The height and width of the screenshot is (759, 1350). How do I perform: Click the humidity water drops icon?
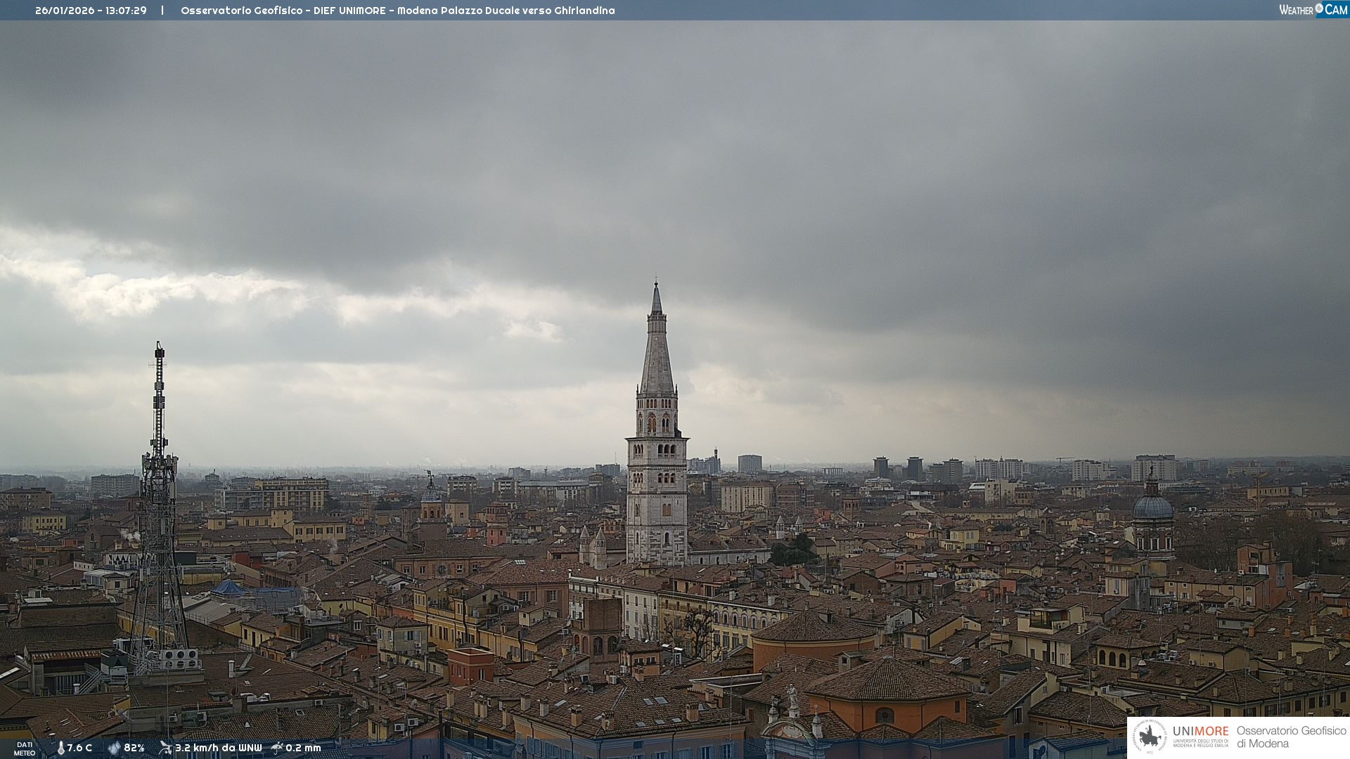coord(114,748)
